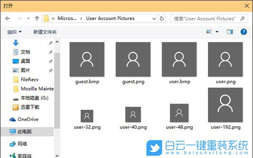Click the pin icon beside 文档
This screenshot has height=158, width=253.
(x=51, y=52)
